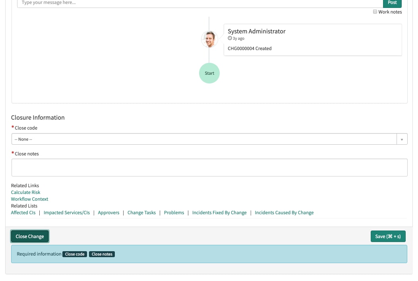This screenshot has width=418, height=281.
Task: View Incidents Caused By Change
Action: (x=284, y=213)
